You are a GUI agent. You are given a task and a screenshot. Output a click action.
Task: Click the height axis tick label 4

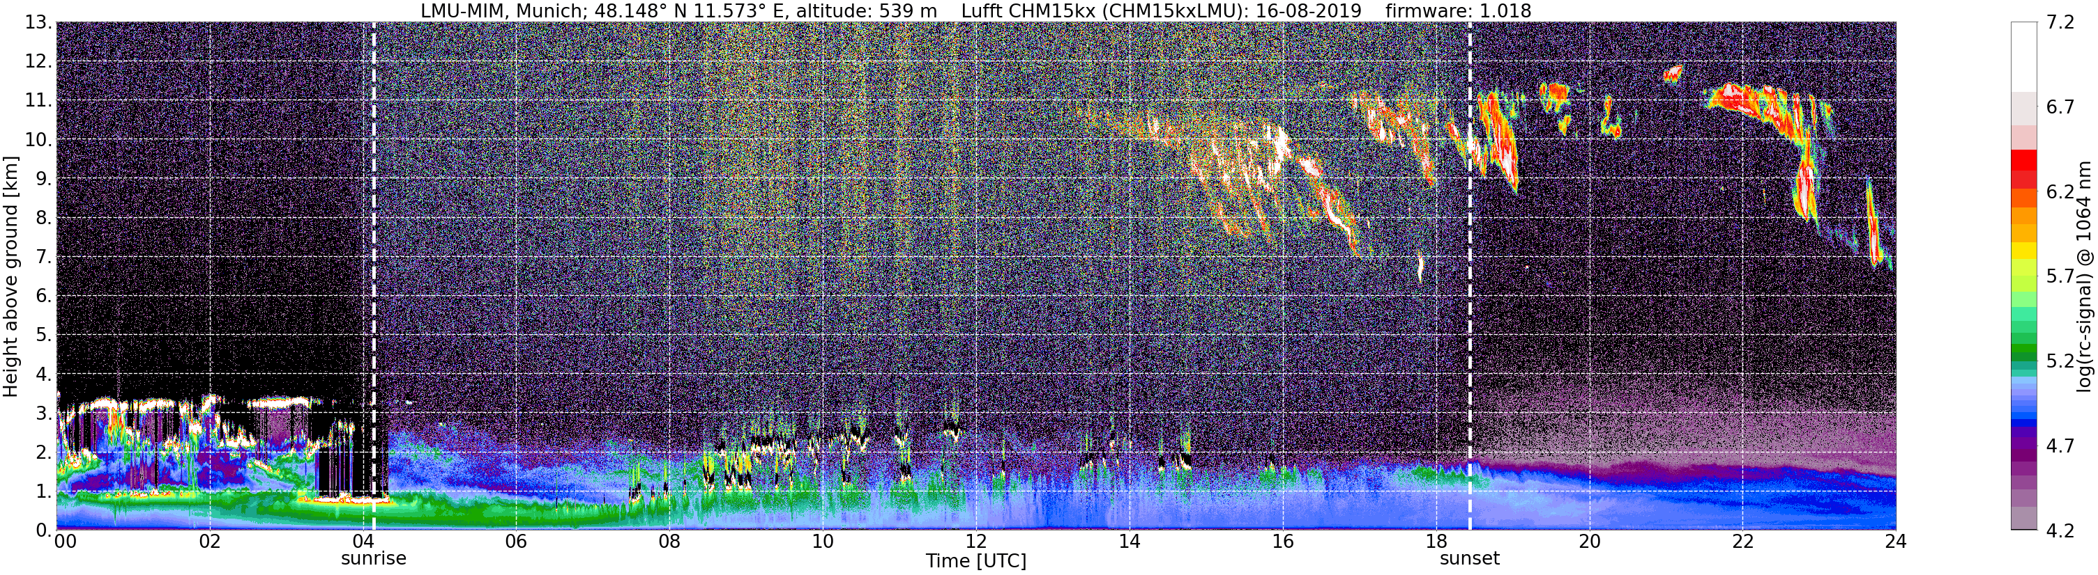(x=44, y=374)
